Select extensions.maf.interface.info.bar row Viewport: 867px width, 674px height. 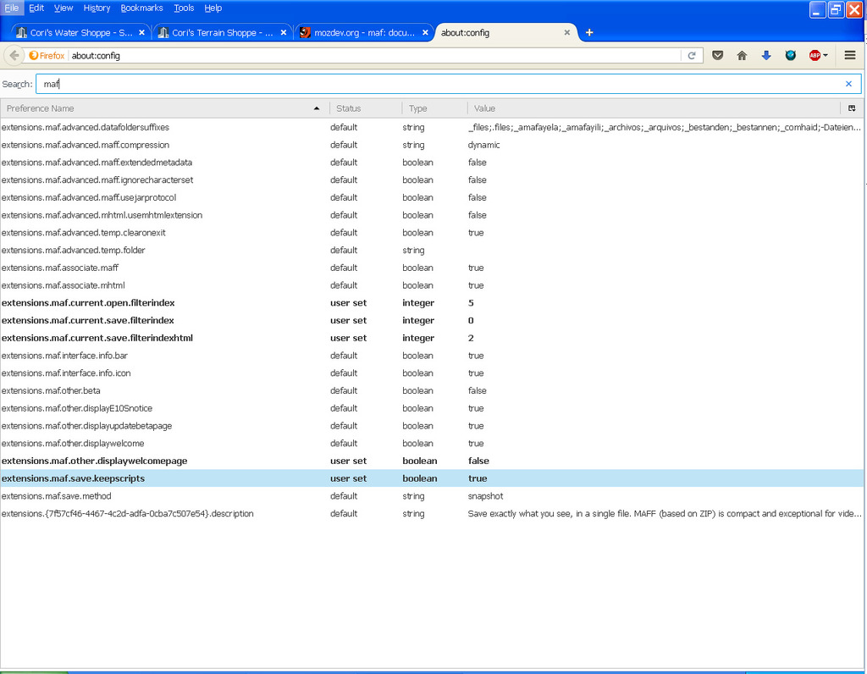[x=432, y=356]
